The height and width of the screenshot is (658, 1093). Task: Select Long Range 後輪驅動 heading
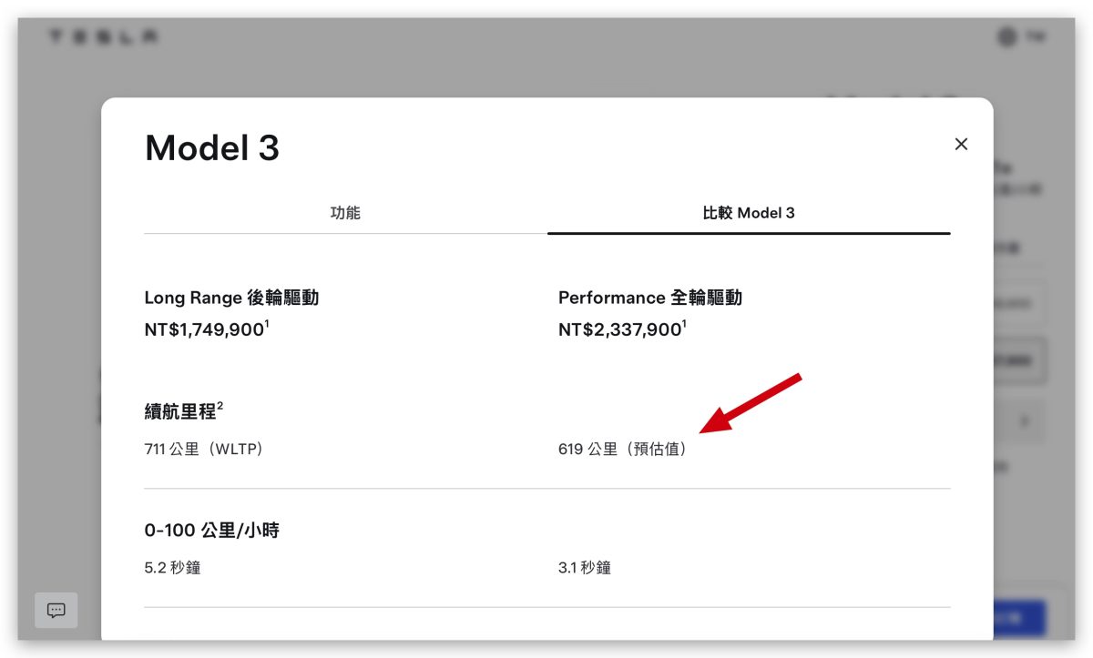pyautogui.click(x=231, y=298)
